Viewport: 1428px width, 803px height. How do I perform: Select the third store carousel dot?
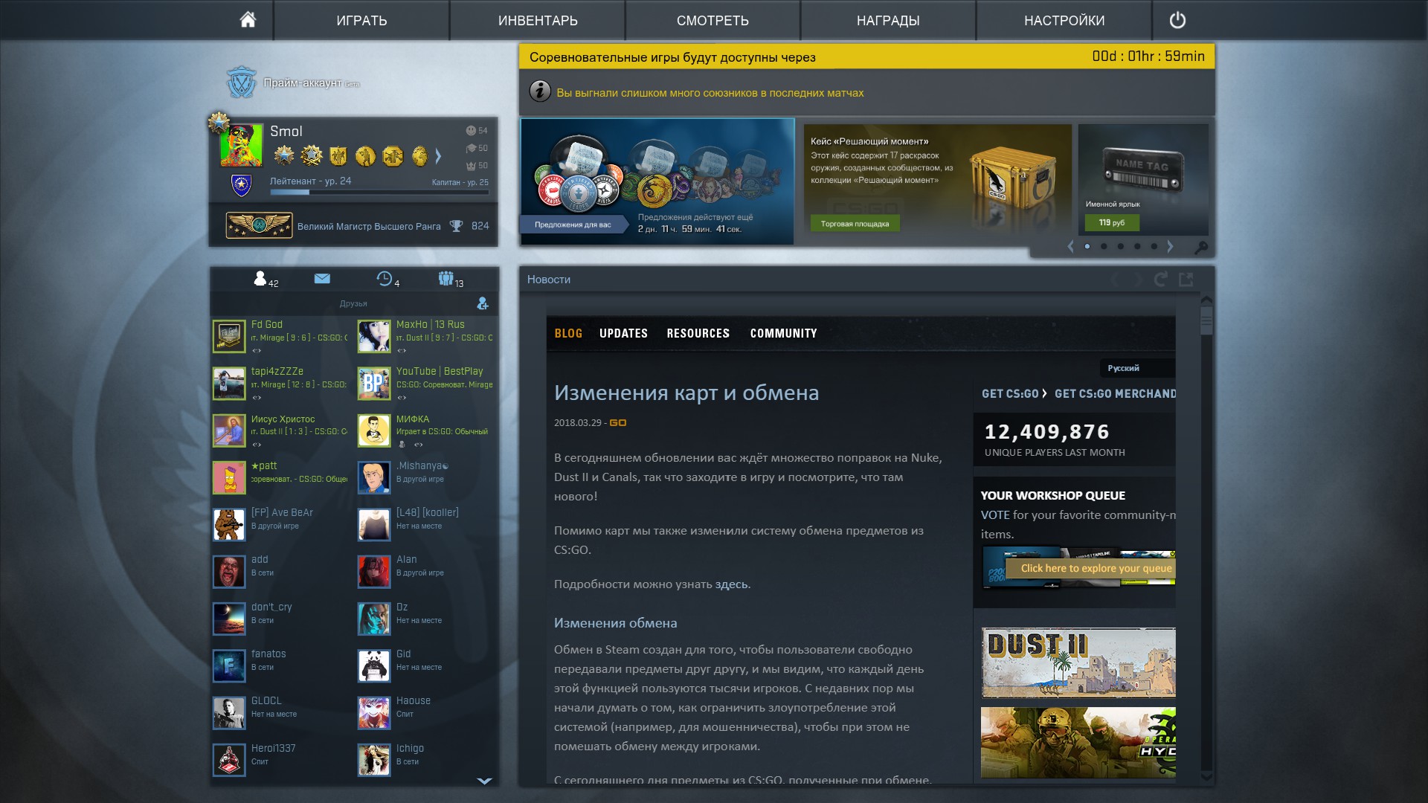click(1121, 246)
